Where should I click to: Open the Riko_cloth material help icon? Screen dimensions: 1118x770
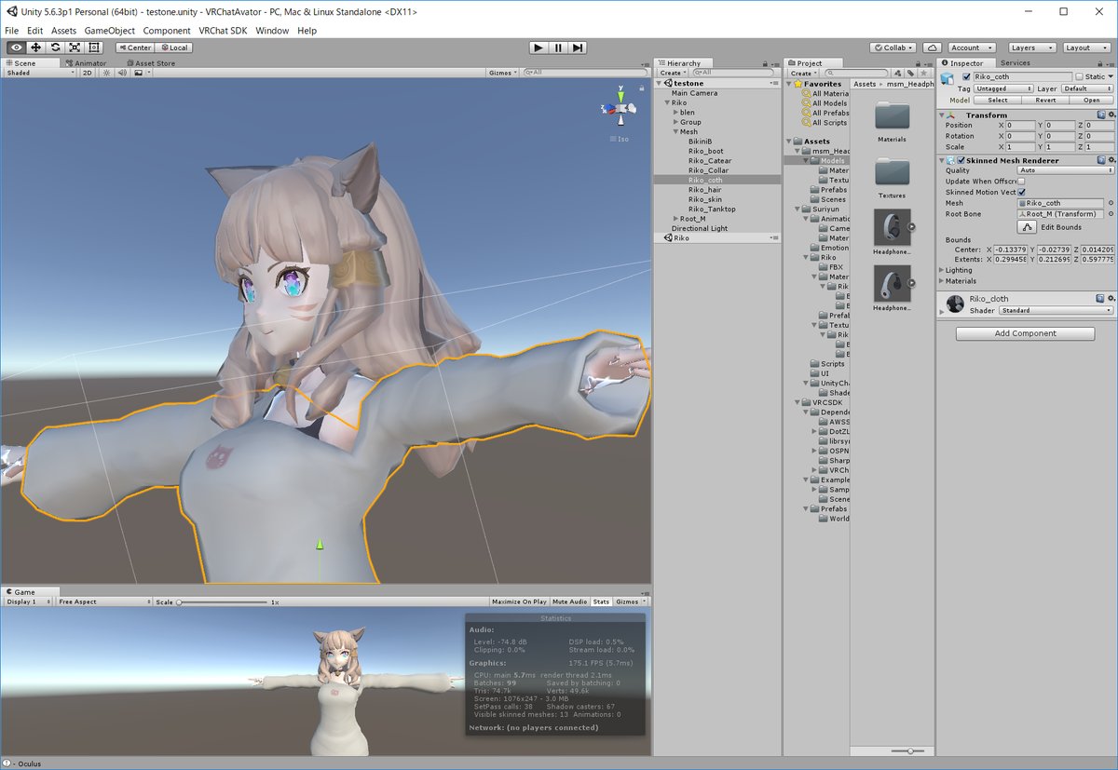point(1100,299)
